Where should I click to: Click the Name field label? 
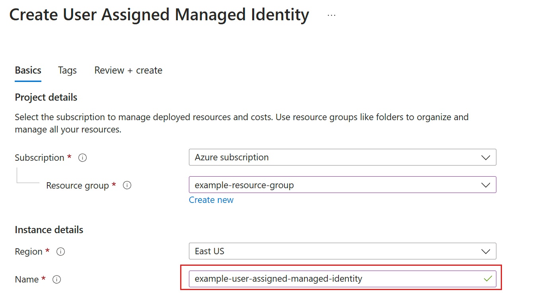(x=27, y=280)
